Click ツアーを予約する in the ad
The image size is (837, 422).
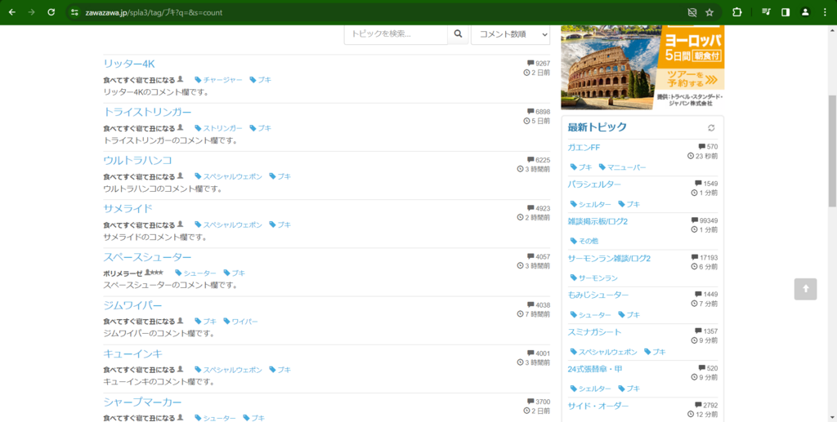tap(691, 79)
